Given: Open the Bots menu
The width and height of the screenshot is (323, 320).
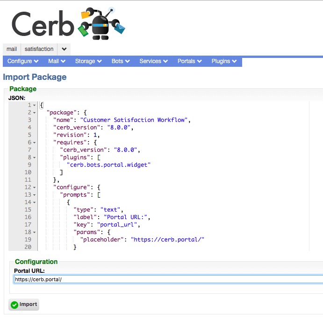Looking at the screenshot, I should click(x=121, y=61).
